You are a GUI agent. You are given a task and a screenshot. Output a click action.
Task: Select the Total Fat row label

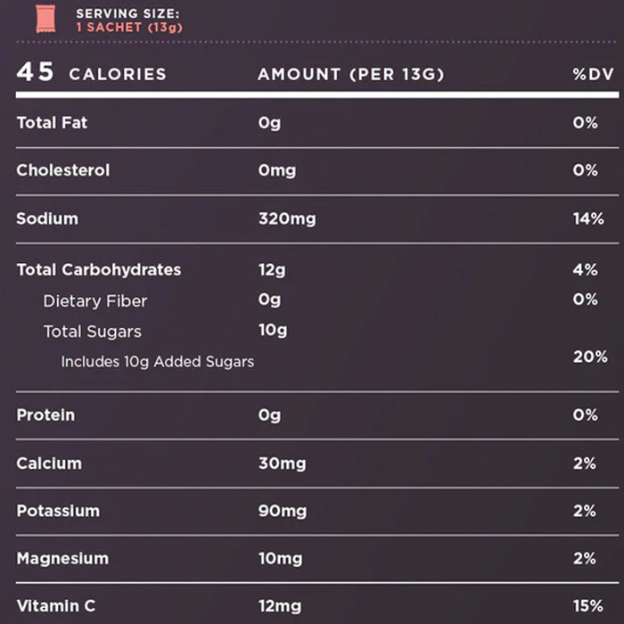52,123
